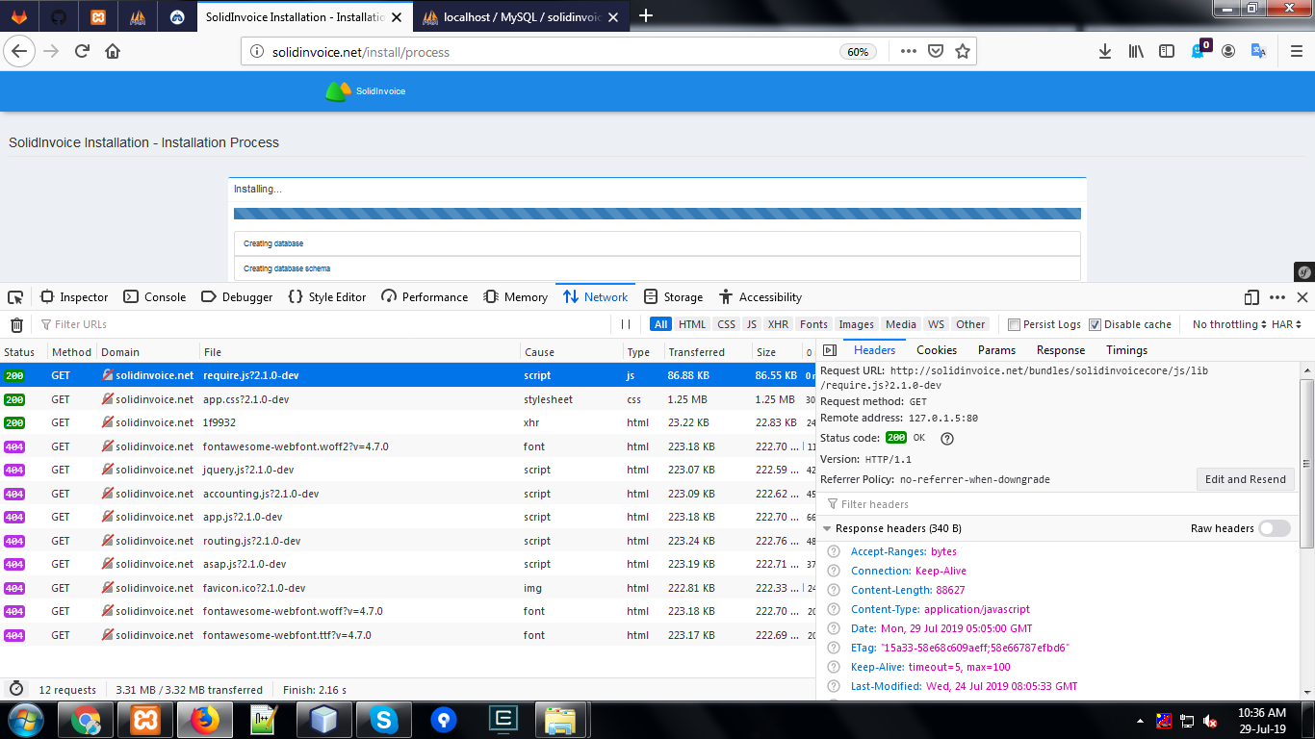Pick an element from the page
The image size is (1315, 739).
[x=16, y=297]
